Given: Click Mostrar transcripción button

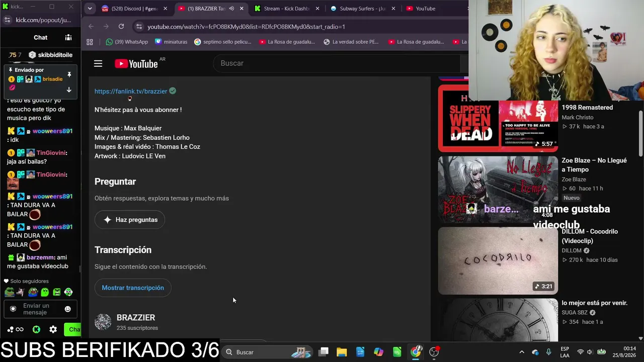Looking at the screenshot, I should click(x=133, y=288).
